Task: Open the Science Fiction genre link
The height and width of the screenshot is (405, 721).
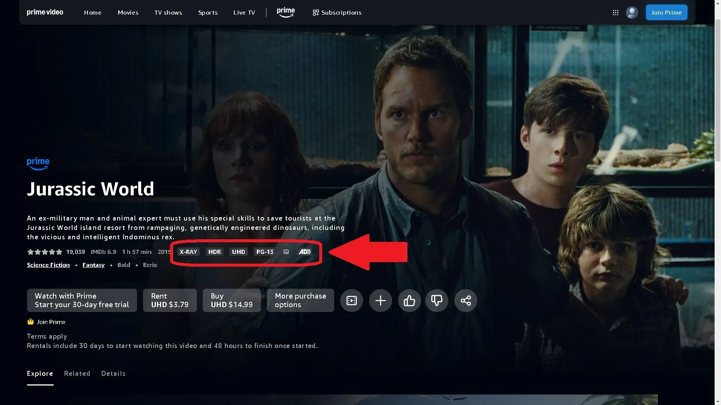Action: tap(48, 265)
